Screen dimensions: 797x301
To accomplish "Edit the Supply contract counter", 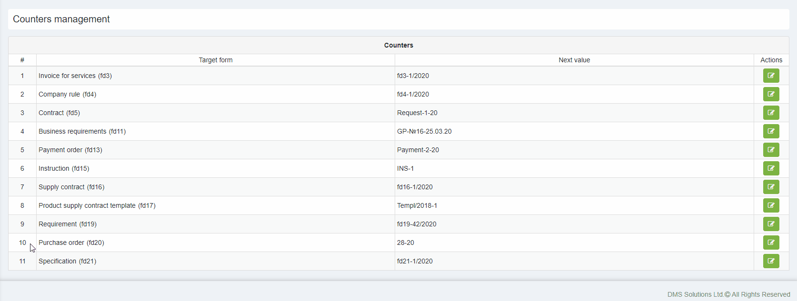I will point(771,187).
